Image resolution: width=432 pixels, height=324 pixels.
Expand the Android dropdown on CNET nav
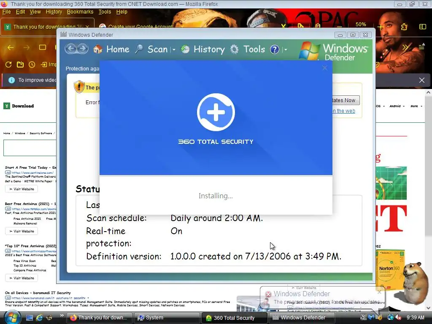397,106
